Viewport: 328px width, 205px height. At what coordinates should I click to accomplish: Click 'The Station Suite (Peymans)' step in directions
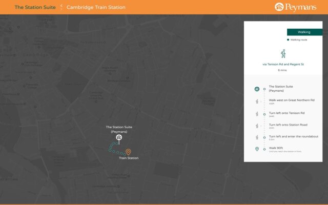point(281,89)
